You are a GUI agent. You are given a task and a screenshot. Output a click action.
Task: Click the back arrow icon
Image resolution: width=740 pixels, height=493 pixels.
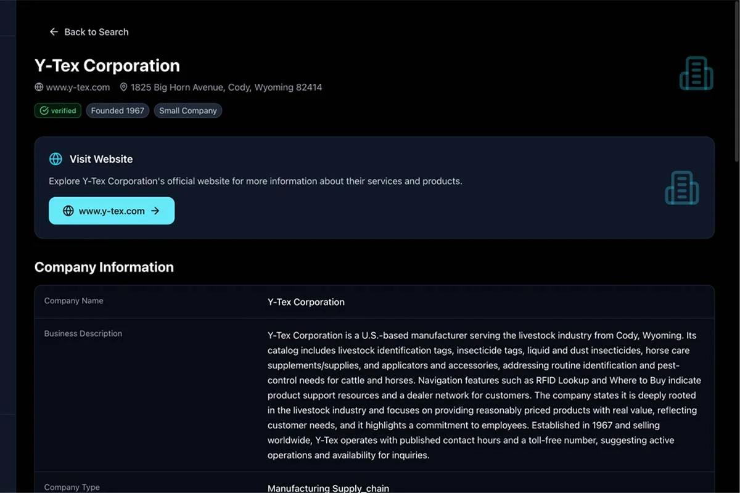(x=53, y=31)
